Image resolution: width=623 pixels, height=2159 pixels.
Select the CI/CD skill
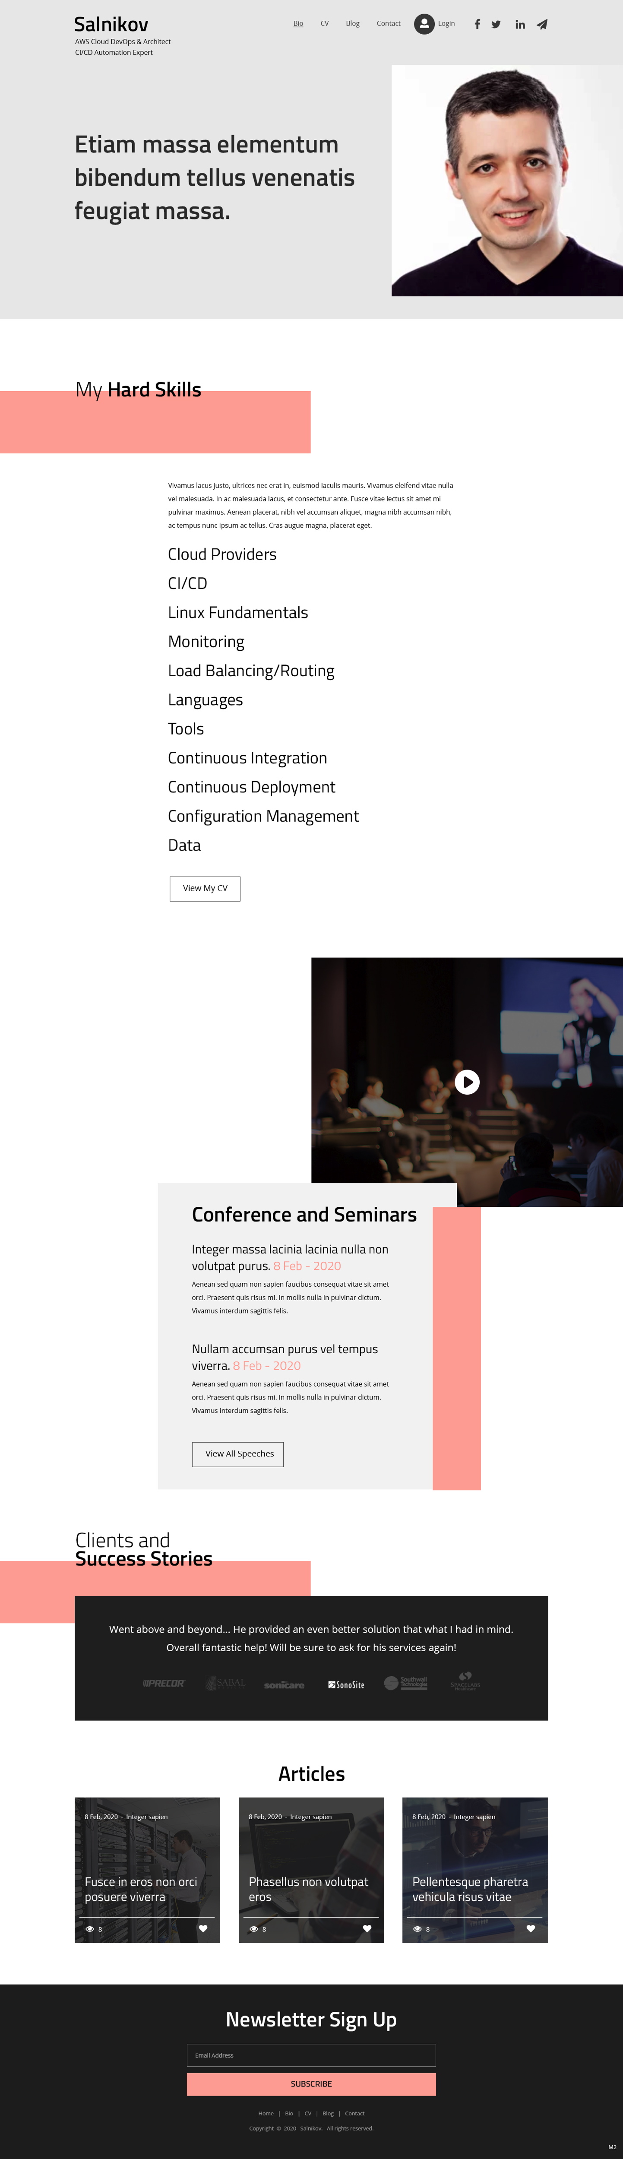[x=187, y=583]
